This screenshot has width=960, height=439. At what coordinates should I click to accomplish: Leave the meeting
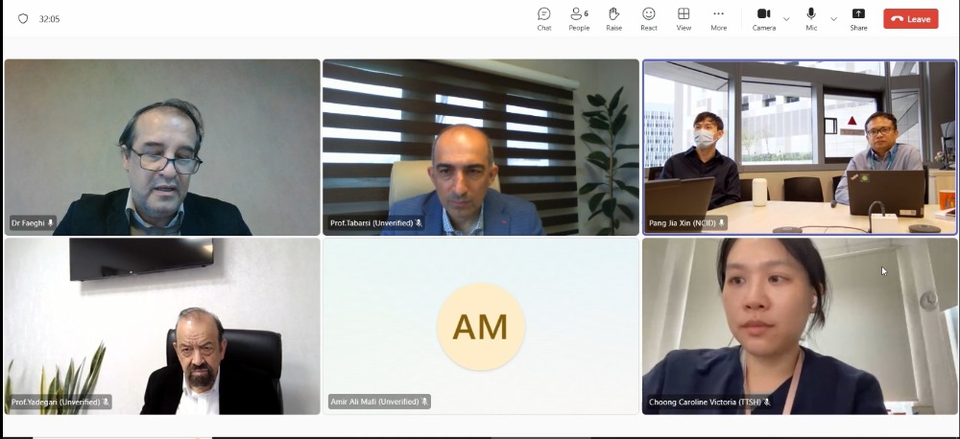pos(910,19)
